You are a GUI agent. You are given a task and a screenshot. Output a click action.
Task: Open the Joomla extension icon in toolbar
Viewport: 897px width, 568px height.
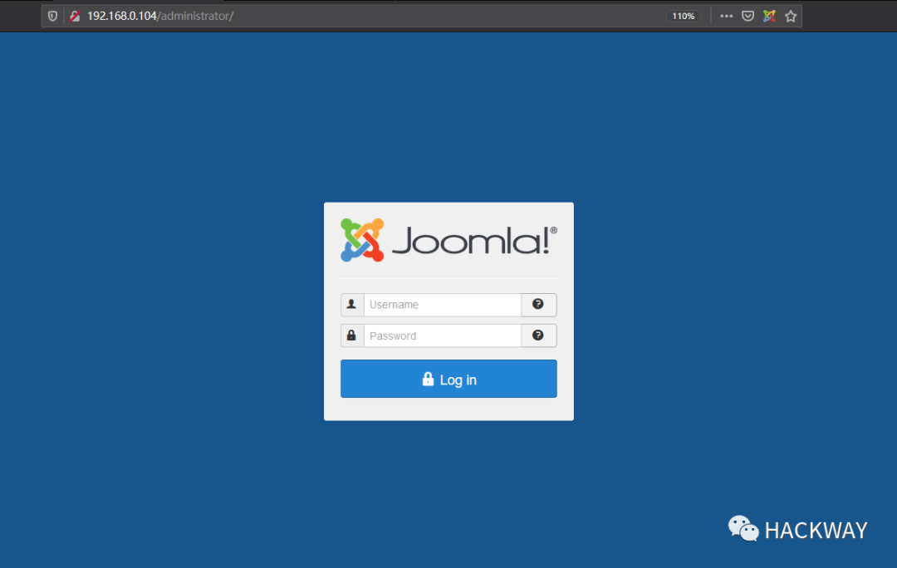[769, 16]
